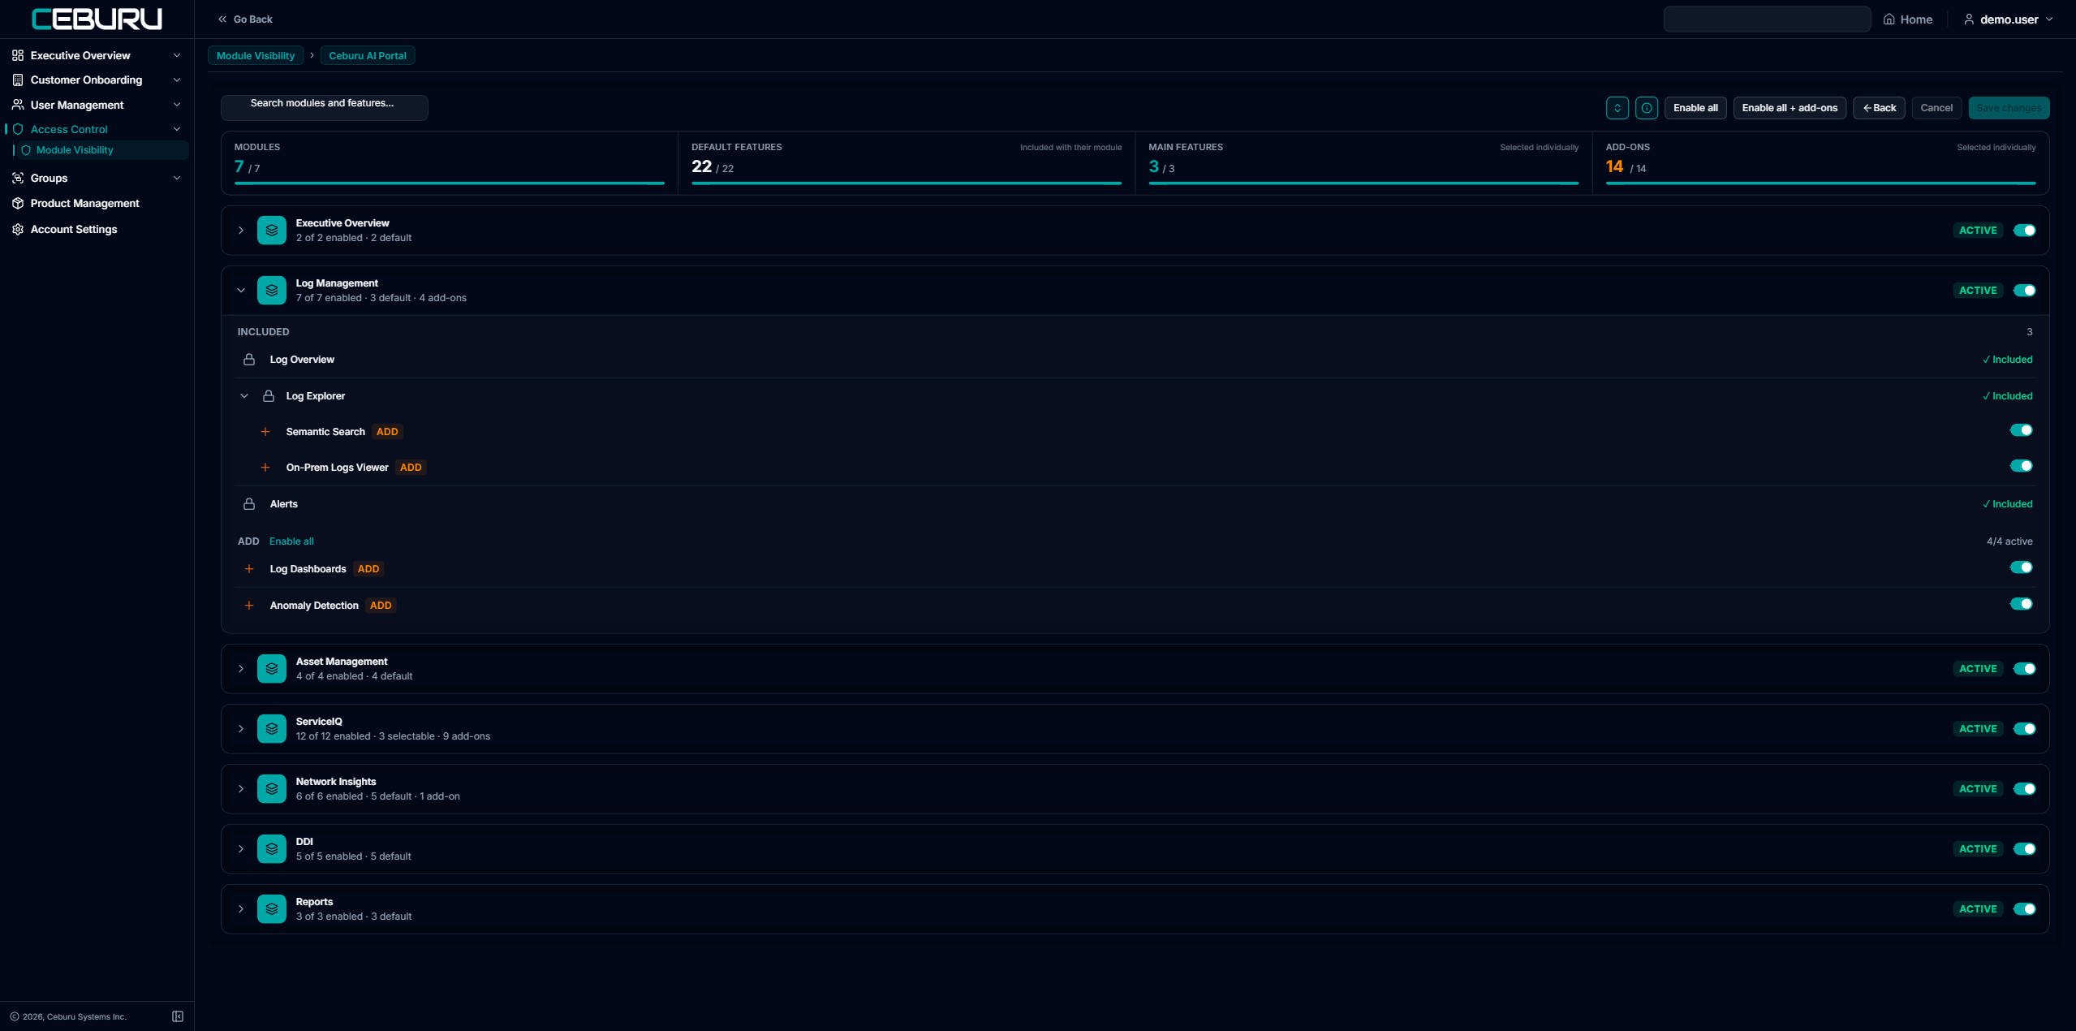Click the Search modules and features field
The width and height of the screenshot is (2076, 1031).
[325, 108]
